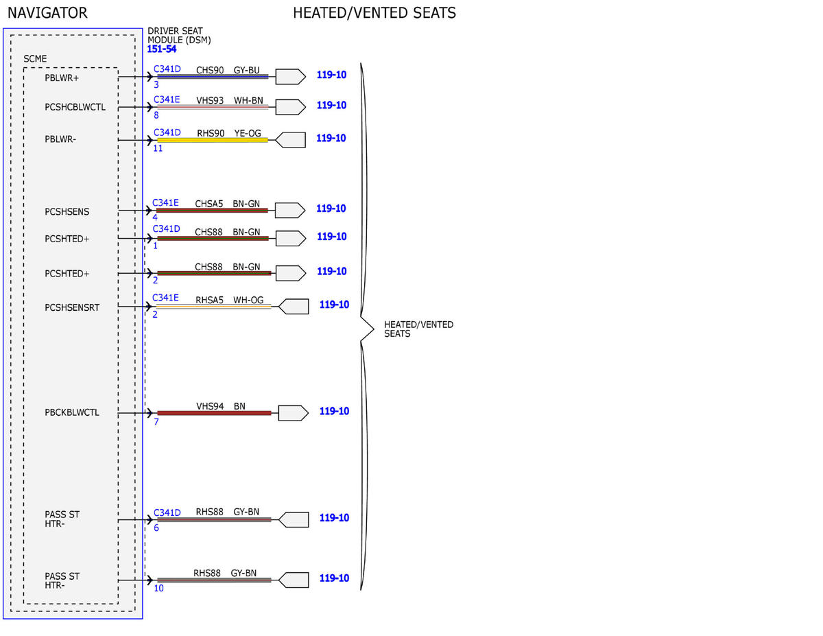
Task: Open the 119-10 reference for CHSA5 BN-GN
Action: pyautogui.click(x=331, y=209)
